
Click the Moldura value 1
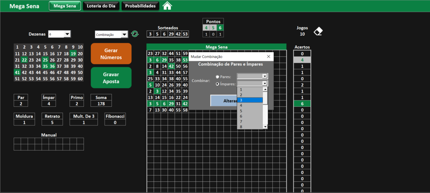(24, 123)
